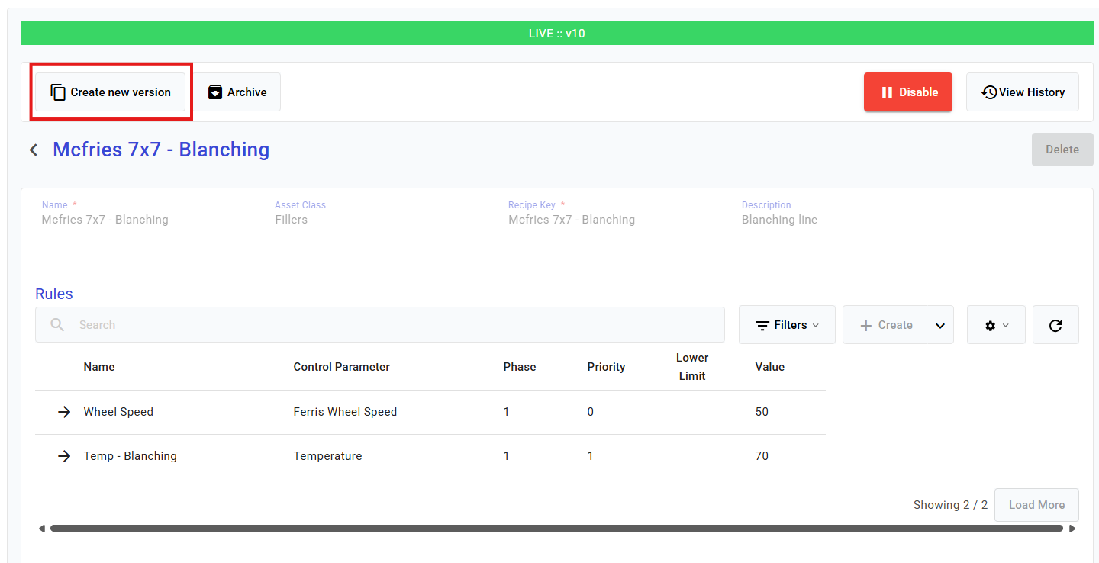The image size is (1099, 563).
Task: Click the Control Parameter column header
Action: pos(341,367)
